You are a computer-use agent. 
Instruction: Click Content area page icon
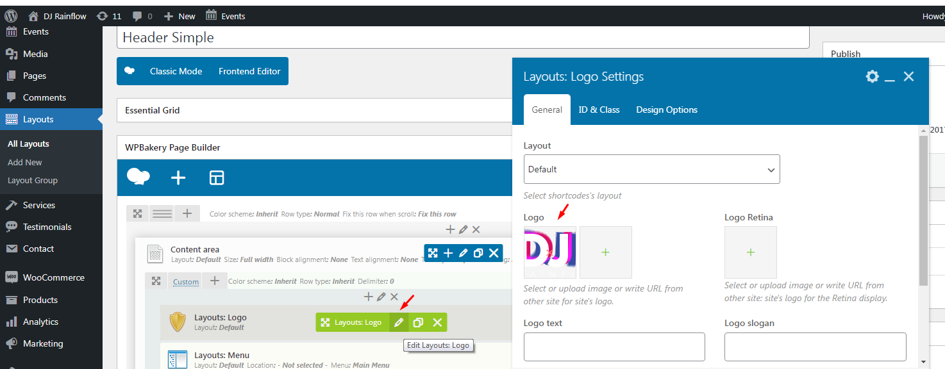tap(155, 254)
